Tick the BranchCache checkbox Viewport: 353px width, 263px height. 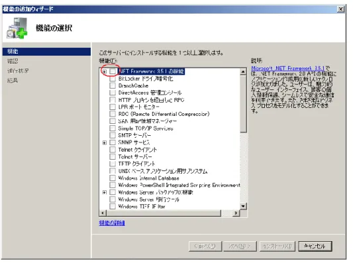point(113,85)
